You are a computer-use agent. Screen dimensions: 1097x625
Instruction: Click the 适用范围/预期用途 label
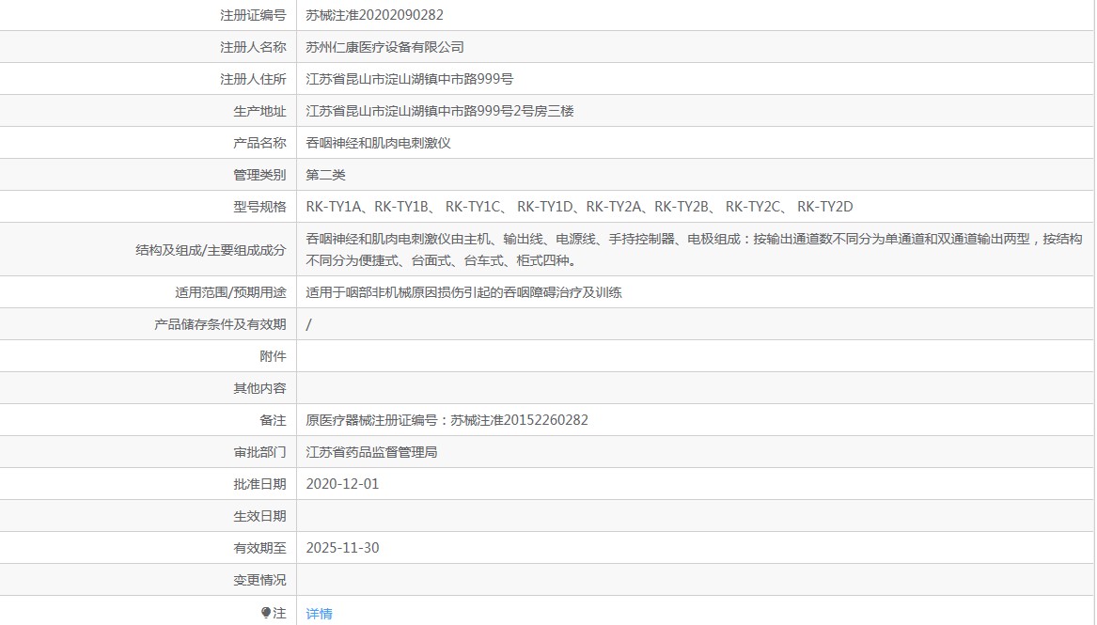[x=231, y=292]
